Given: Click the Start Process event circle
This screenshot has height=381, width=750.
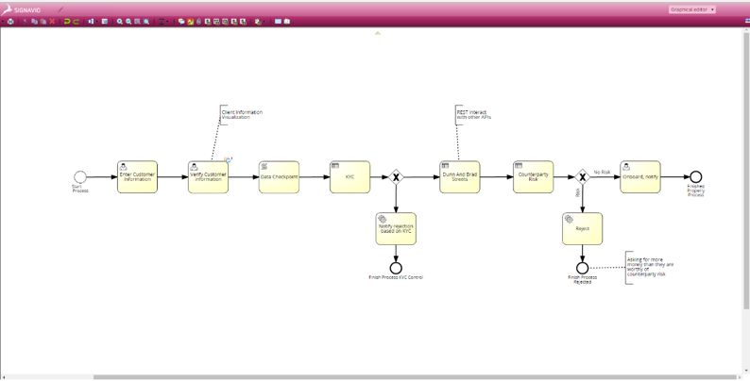Looking at the screenshot, I should click(80, 177).
